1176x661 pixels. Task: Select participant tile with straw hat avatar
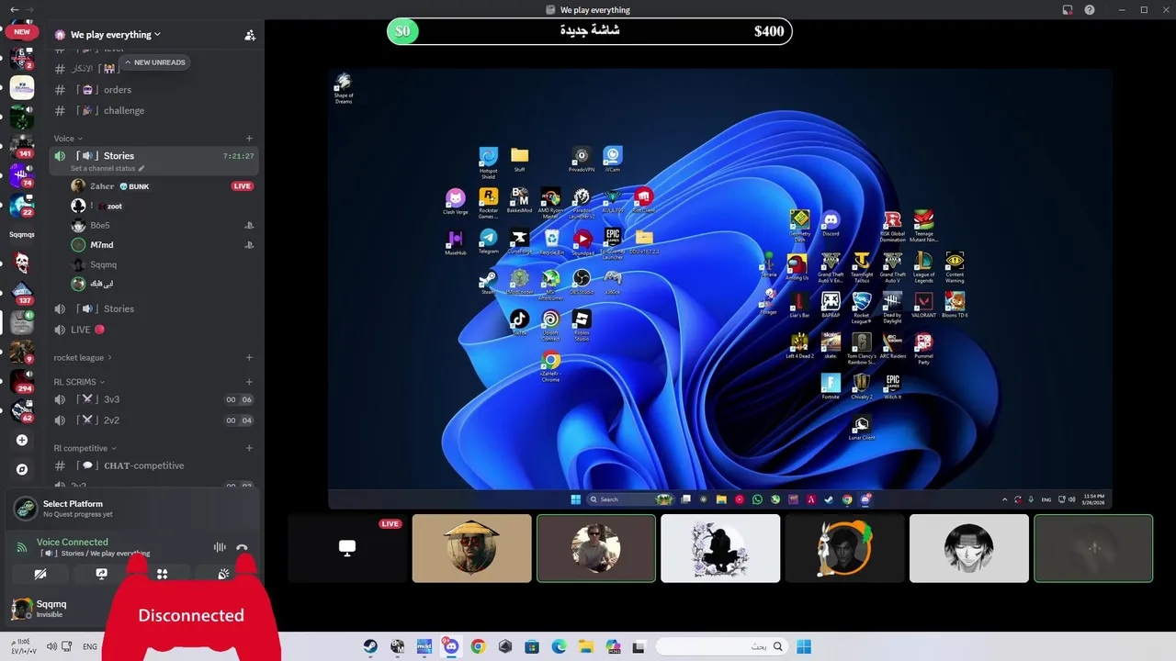pyautogui.click(x=471, y=548)
